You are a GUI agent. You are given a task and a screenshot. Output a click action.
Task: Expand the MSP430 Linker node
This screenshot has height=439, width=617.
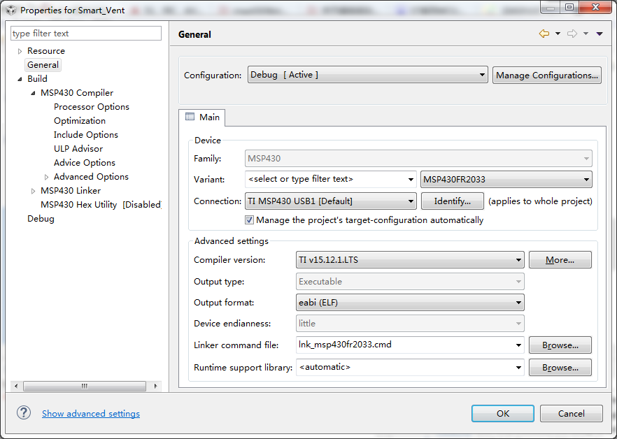click(x=33, y=191)
